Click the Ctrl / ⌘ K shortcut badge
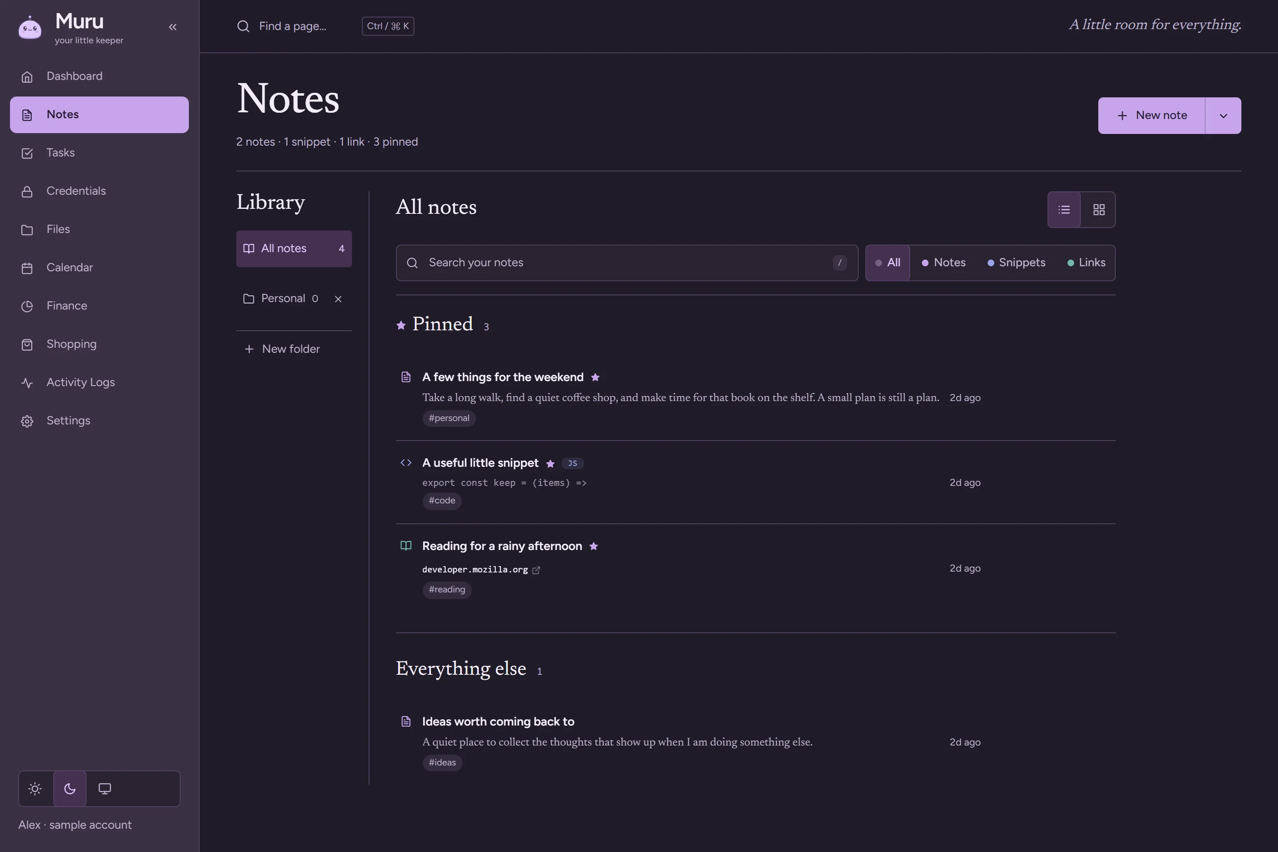The image size is (1278, 852). 388,26
